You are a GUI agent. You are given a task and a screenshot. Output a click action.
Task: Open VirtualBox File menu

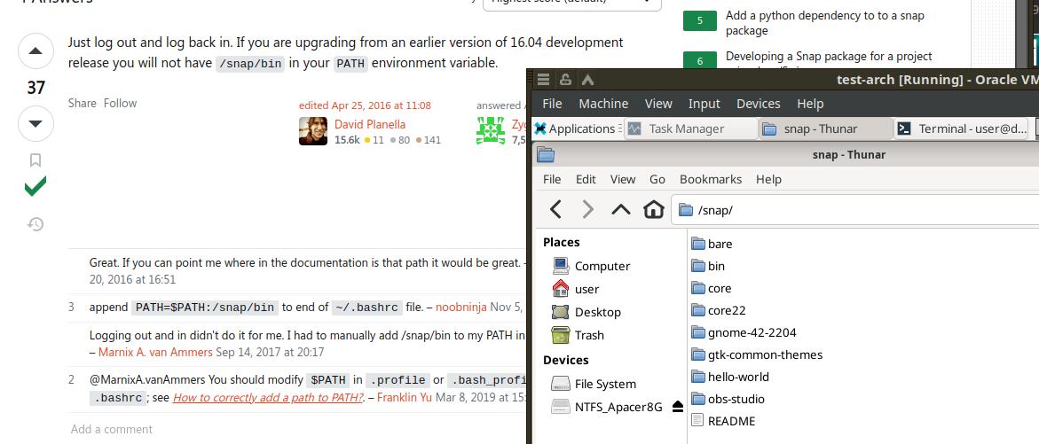tap(552, 104)
